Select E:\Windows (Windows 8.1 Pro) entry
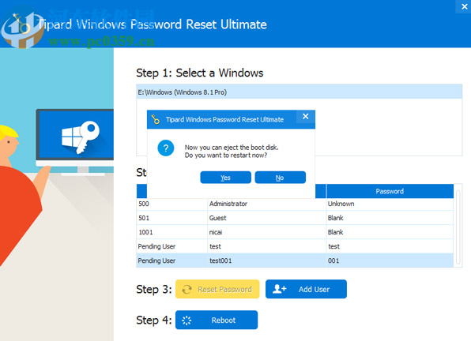The image size is (471, 341). click(300, 92)
